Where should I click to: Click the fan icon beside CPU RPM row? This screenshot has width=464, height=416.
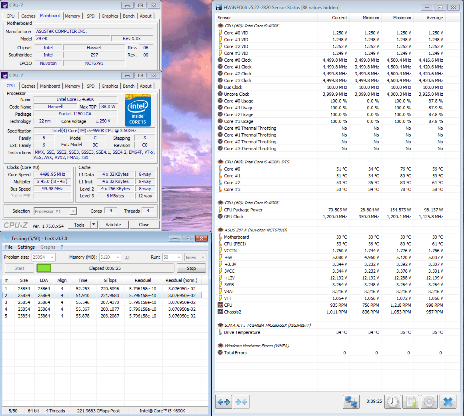[220, 305]
